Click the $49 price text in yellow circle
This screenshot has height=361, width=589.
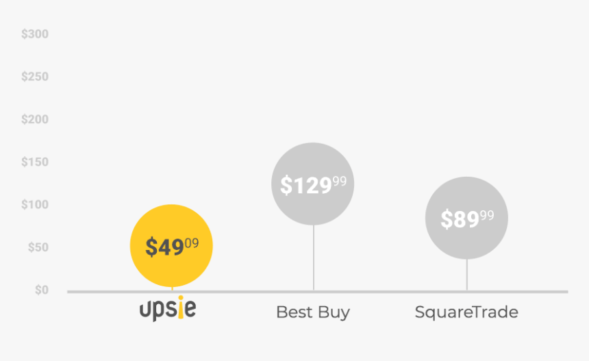[164, 247]
